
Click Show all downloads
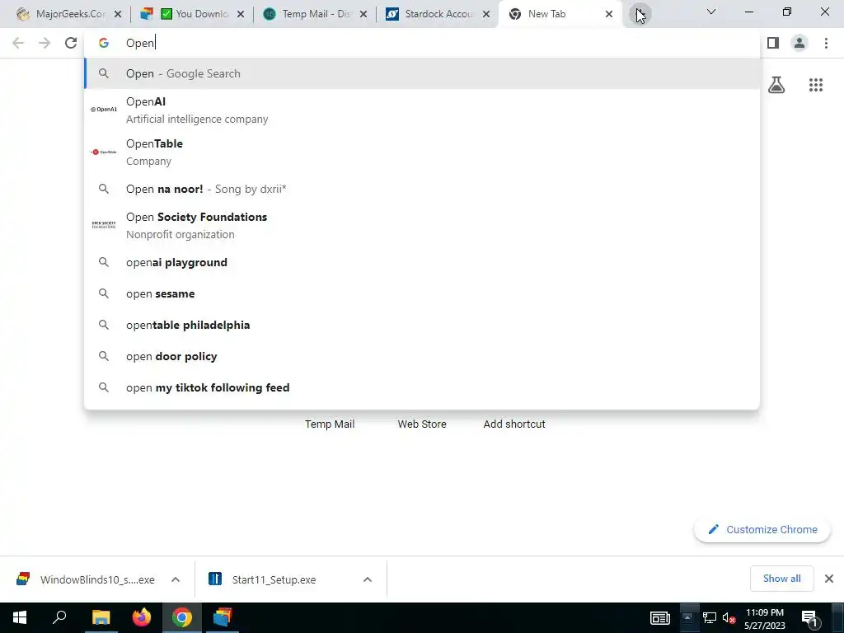click(x=781, y=579)
